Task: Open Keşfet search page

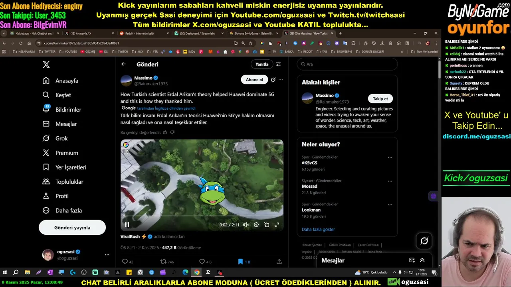Action: pos(57,95)
